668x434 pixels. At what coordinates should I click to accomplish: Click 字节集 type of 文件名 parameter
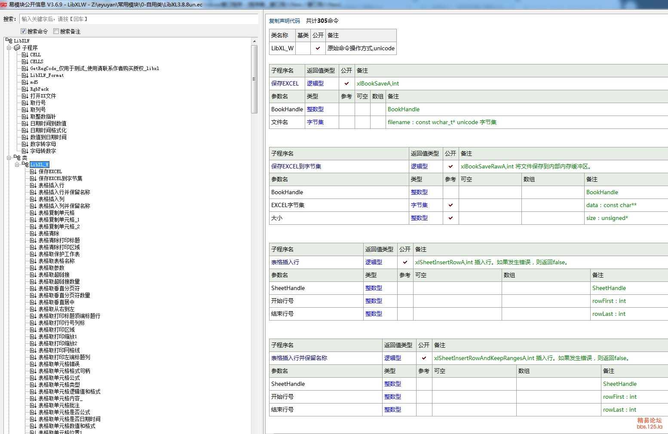[x=316, y=122]
